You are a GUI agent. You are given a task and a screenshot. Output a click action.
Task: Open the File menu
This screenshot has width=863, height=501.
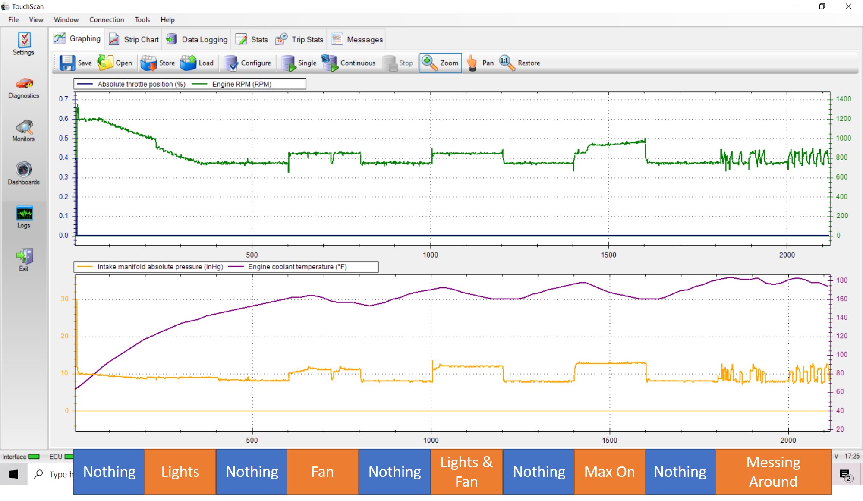tap(13, 19)
